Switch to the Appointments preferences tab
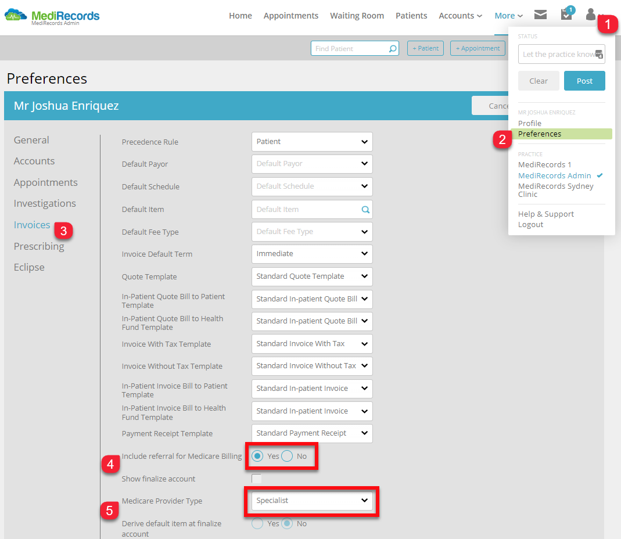The image size is (621, 539). pos(46,182)
